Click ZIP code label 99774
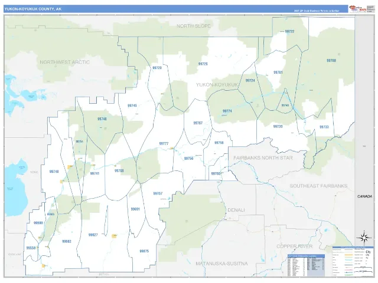The width and height of the screenshot is (378, 283). pos(227,111)
